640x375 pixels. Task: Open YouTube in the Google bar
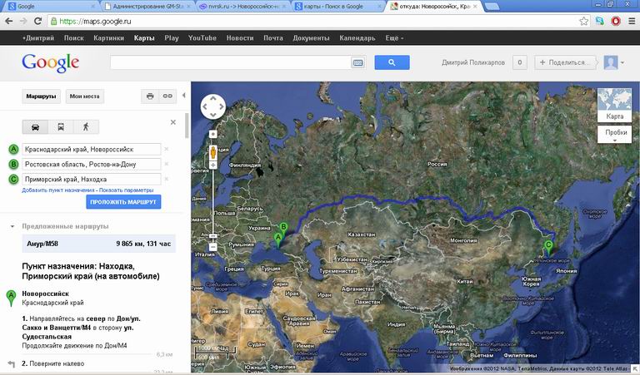202,38
